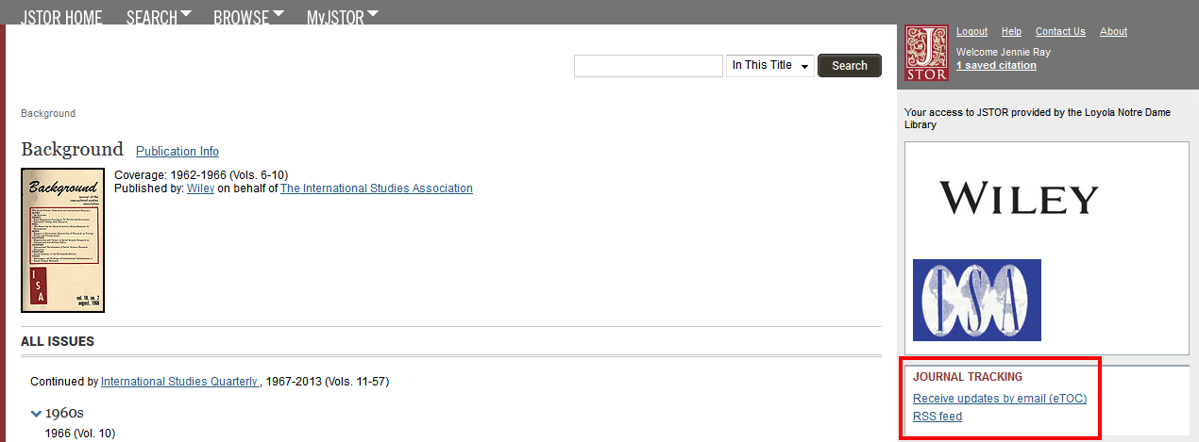
Task: Open the In This Title dropdown
Action: click(770, 66)
